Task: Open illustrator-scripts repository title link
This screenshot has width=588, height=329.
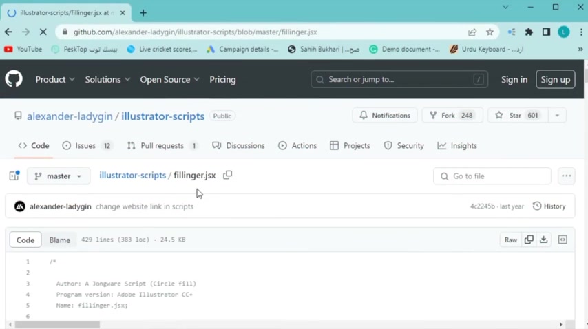Action: point(162,116)
